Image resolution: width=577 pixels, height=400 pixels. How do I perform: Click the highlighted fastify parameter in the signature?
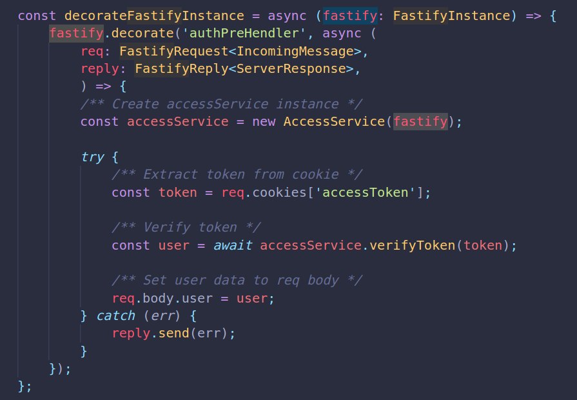pos(350,16)
